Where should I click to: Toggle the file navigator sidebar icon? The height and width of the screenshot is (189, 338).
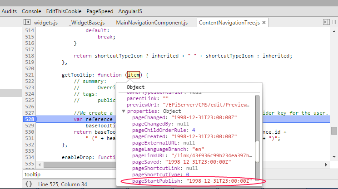click(x=27, y=22)
